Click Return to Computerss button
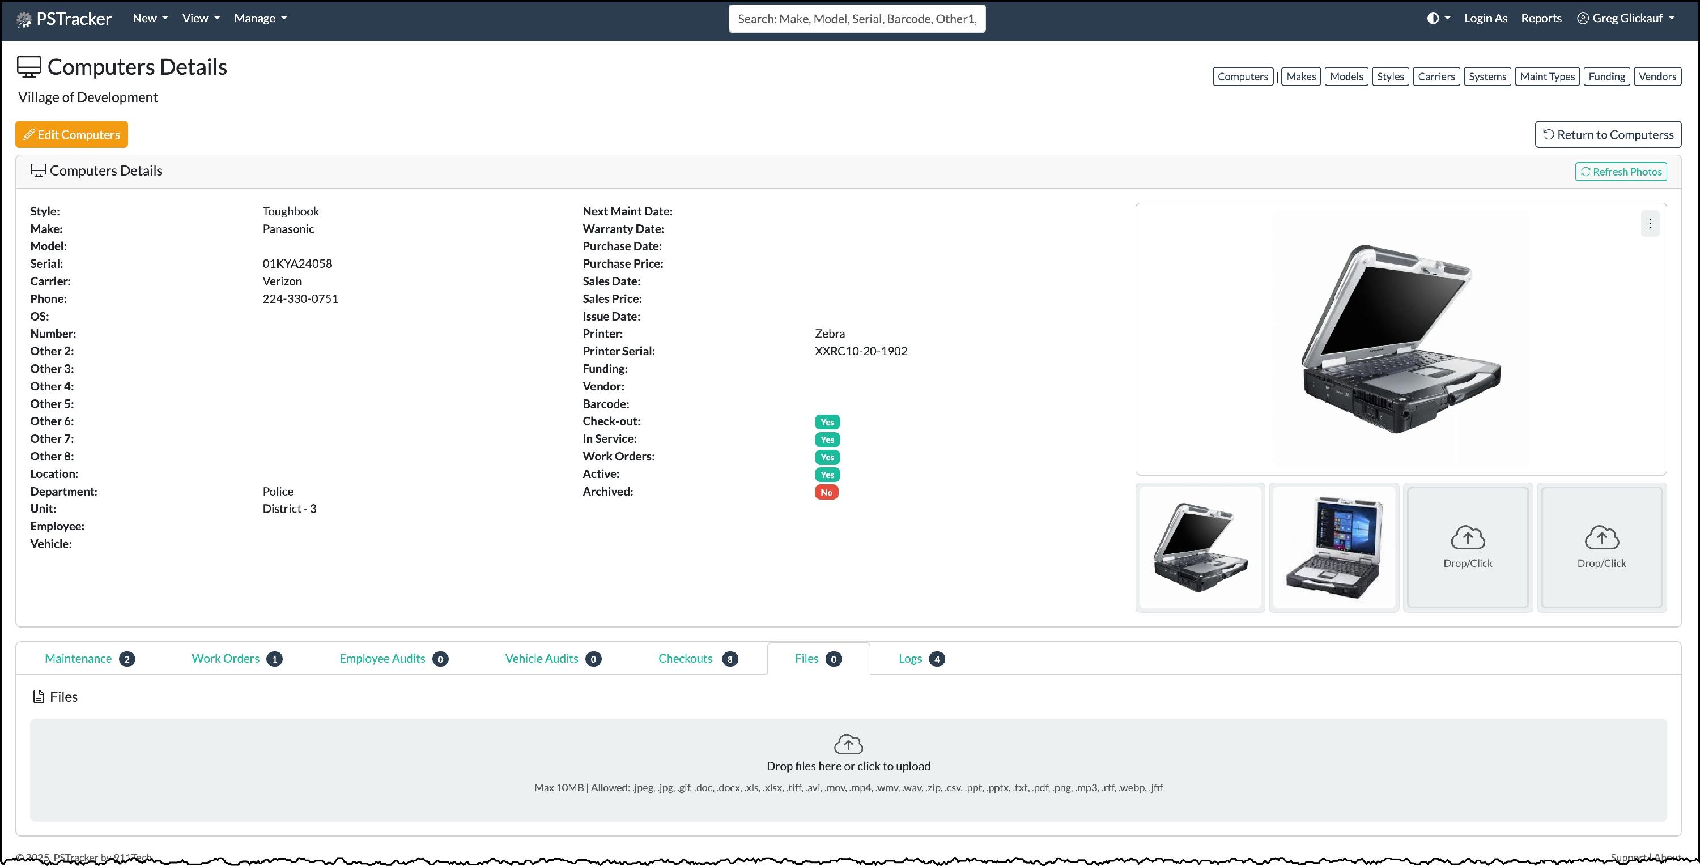Screen dimensions: 1700x866 point(1608,135)
